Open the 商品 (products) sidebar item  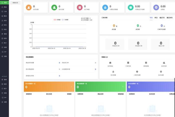(x=4, y=7)
